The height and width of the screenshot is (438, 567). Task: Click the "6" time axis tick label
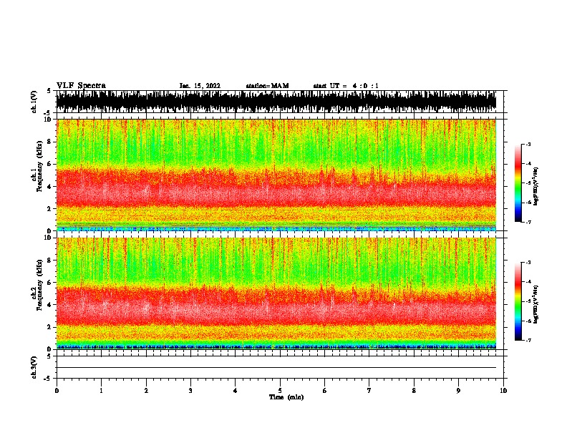(x=325, y=391)
